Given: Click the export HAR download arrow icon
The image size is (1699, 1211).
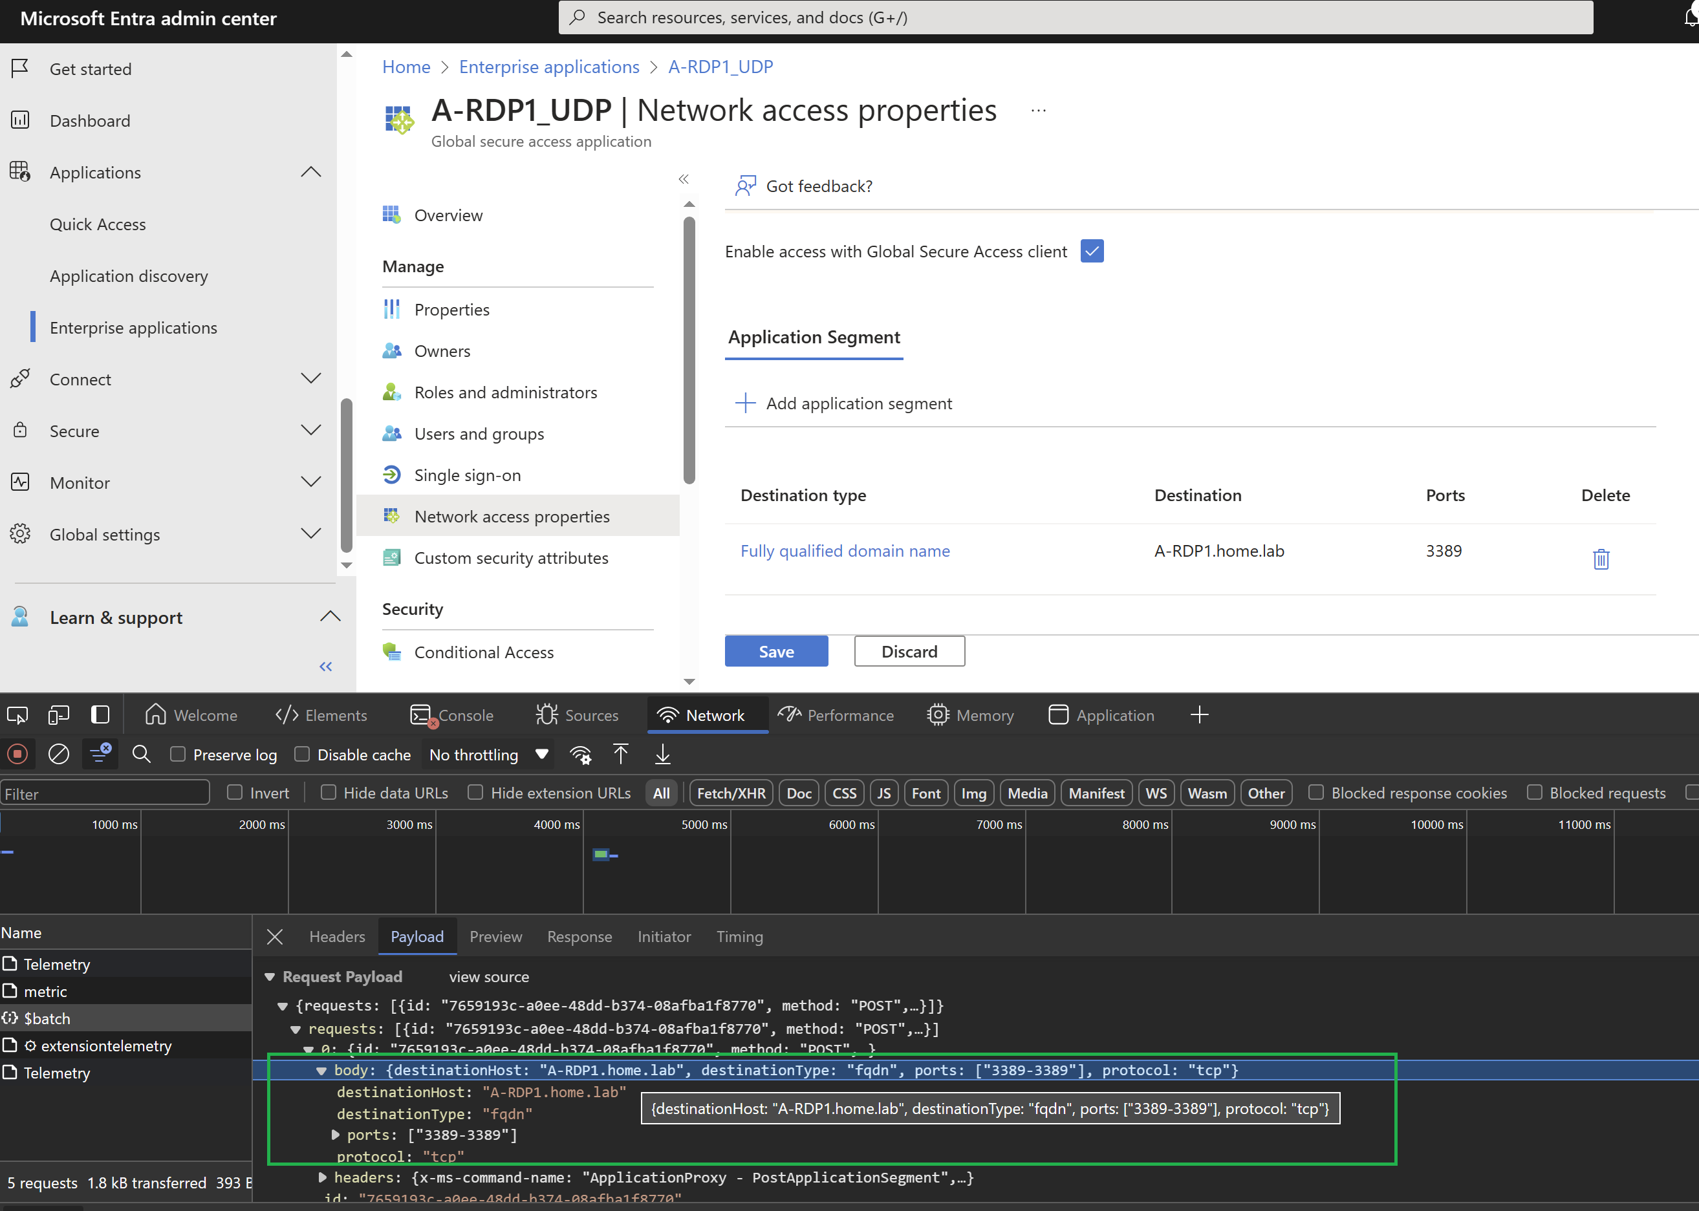Looking at the screenshot, I should (x=662, y=754).
